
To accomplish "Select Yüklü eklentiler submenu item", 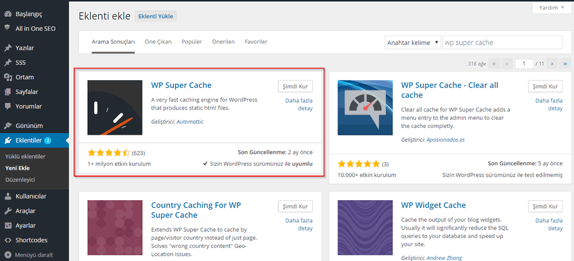I will point(25,157).
